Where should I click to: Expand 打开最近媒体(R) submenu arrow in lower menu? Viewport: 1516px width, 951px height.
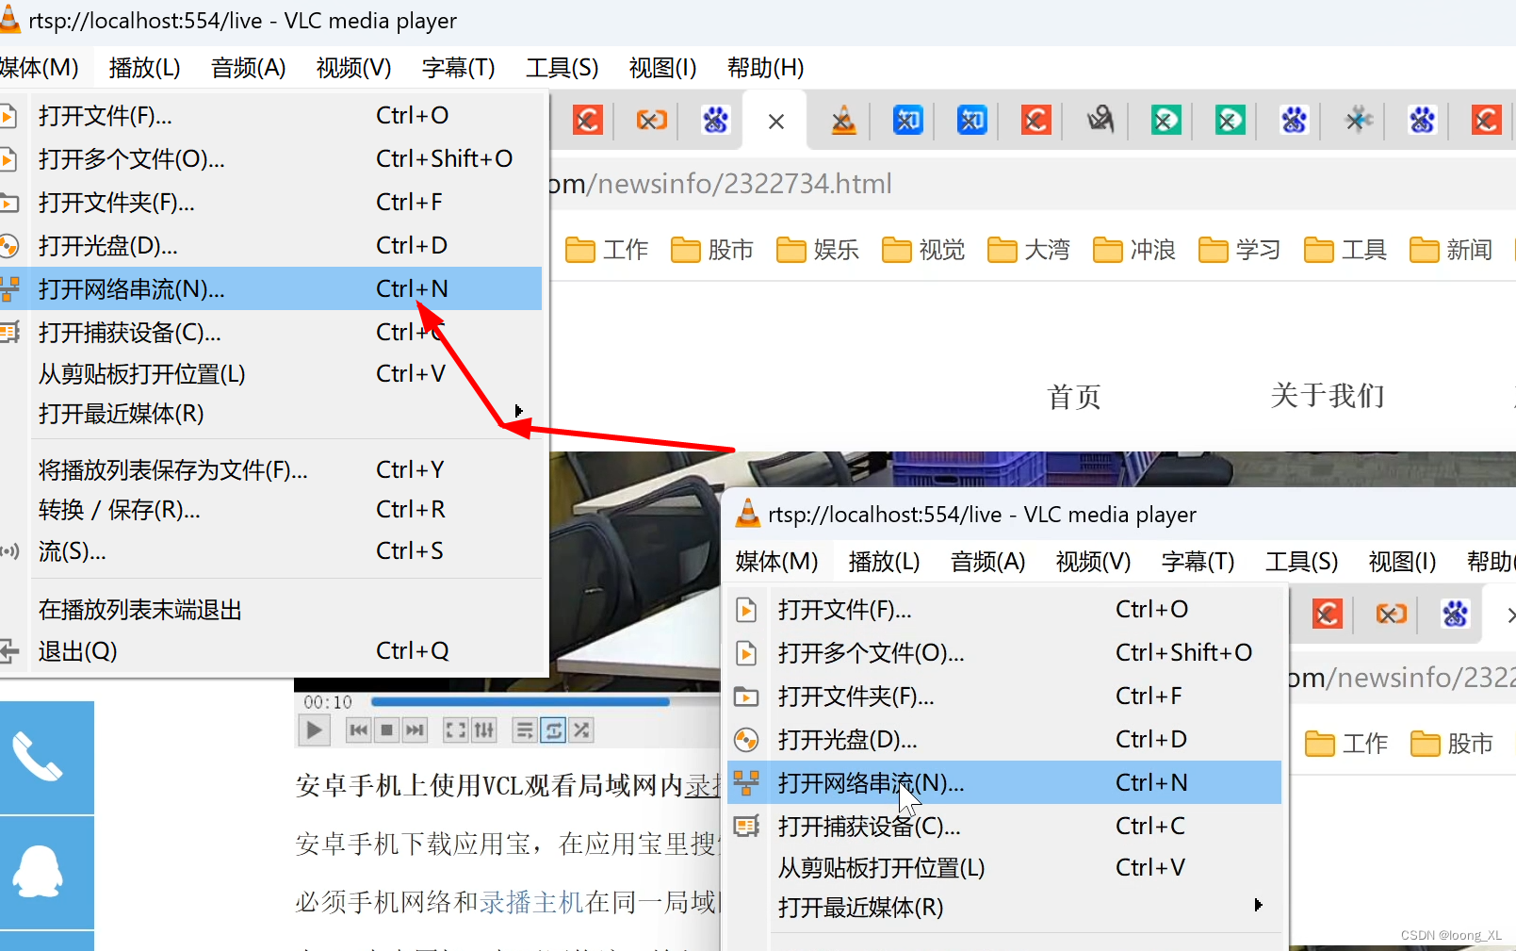(x=1258, y=906)
